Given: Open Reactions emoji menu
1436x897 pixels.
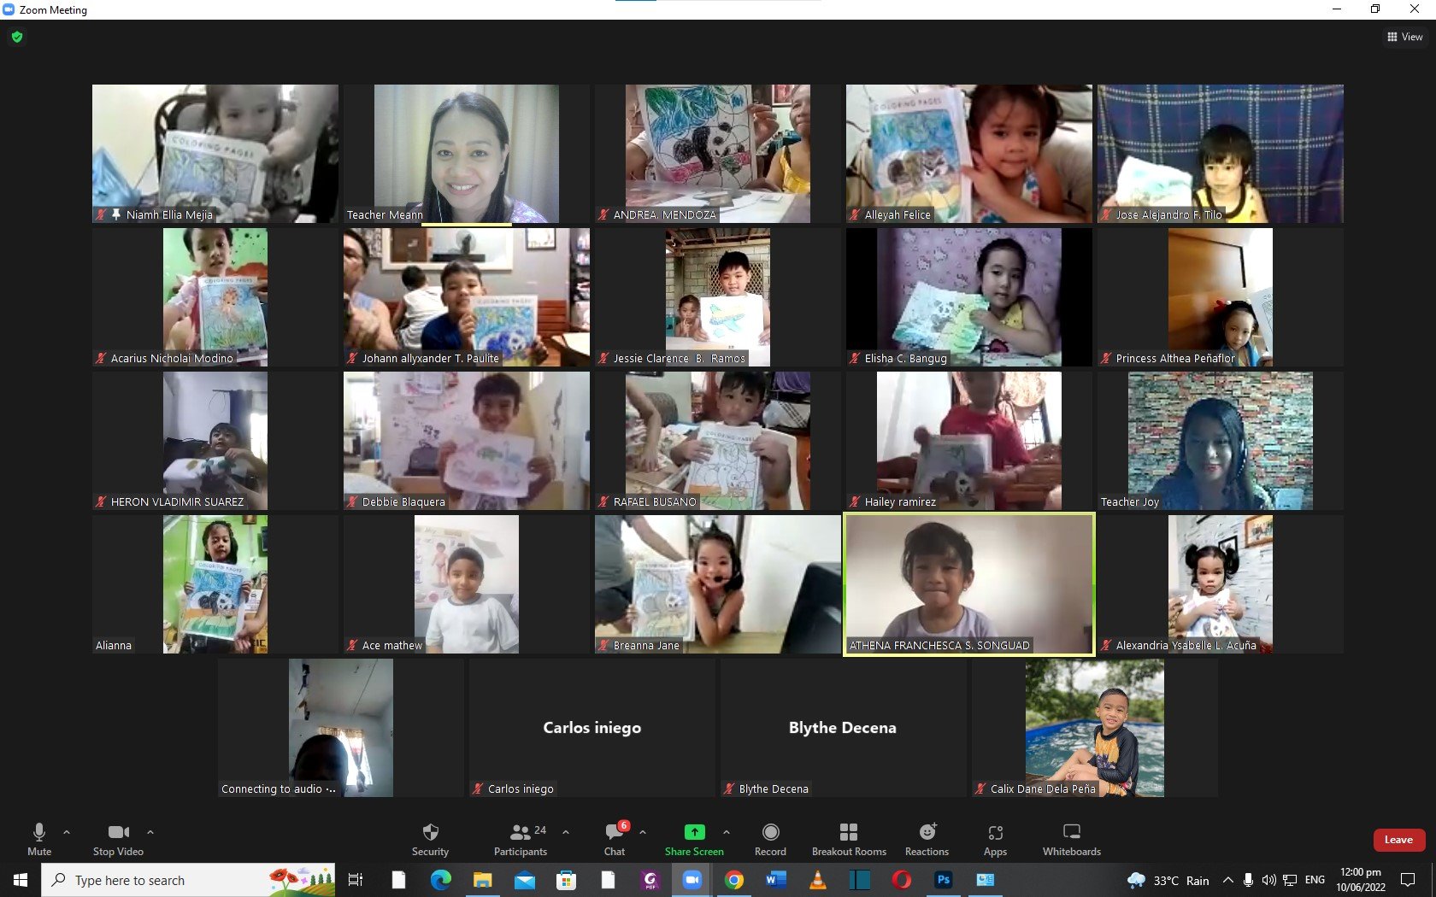Looking at the screenshot, I should [927, 839].
